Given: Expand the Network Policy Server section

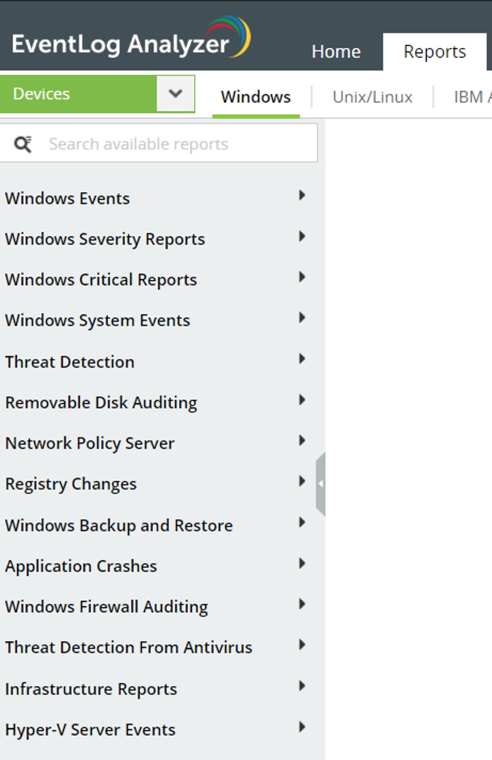Looking at the screenshot, I should [301, 441].
